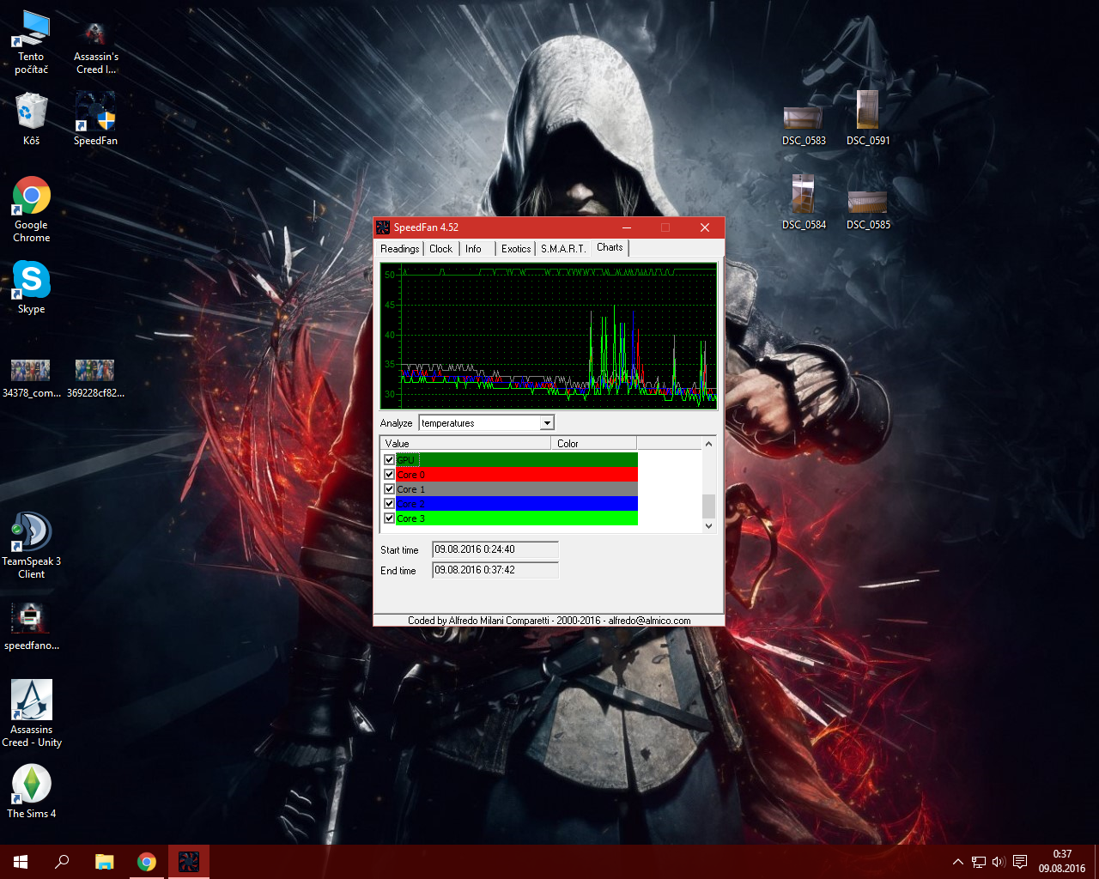Open File Explorer from the taskbar
This screenshot has width=1099, height=879.
click(104, 862)
